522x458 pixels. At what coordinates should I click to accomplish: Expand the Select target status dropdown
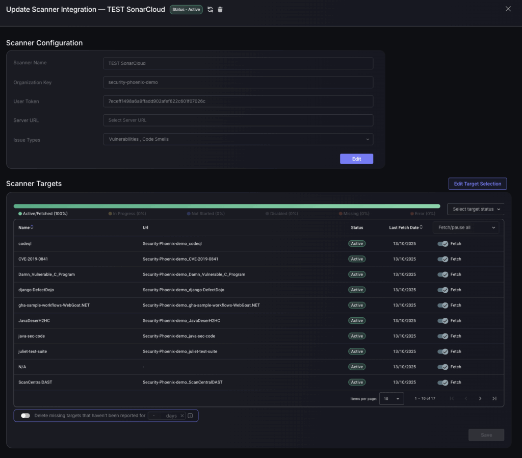pos(476,209)
